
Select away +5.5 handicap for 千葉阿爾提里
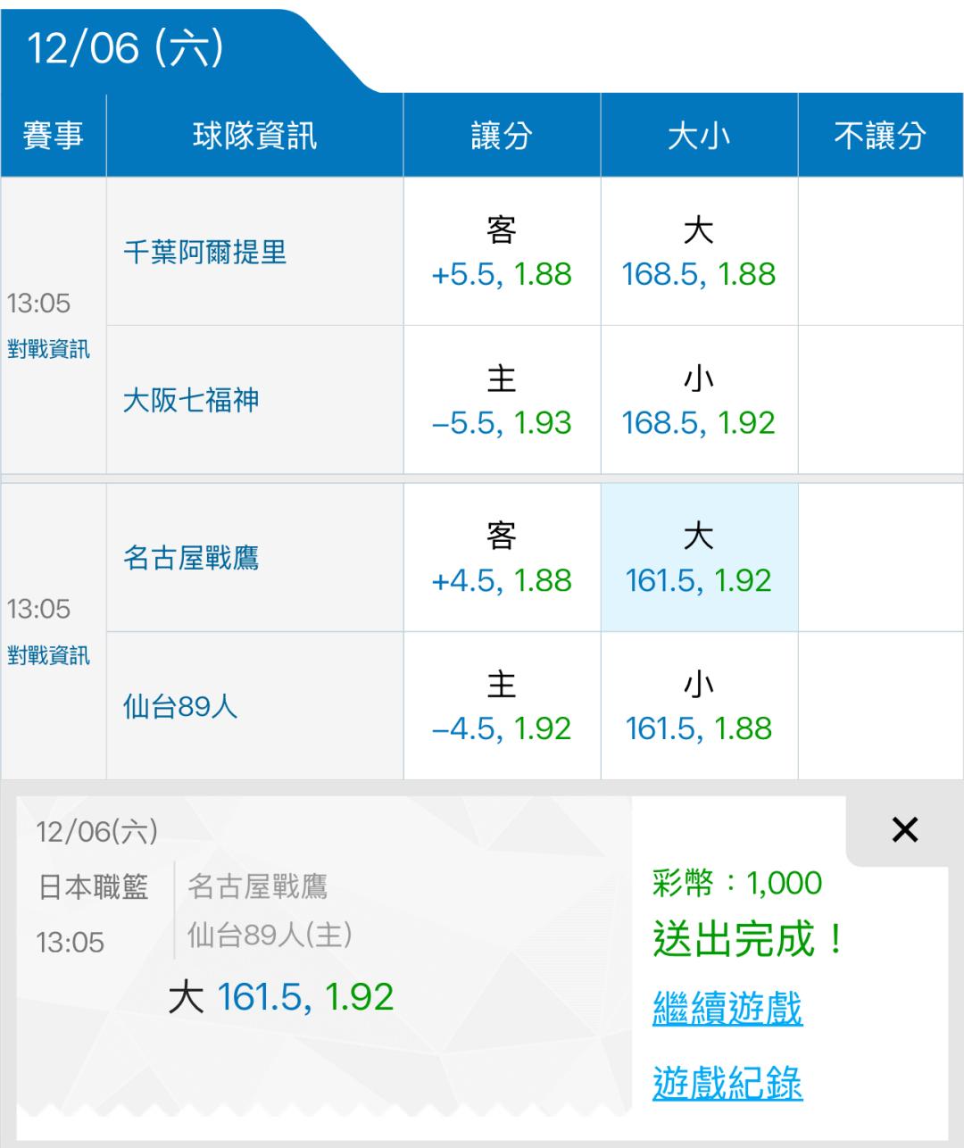[502, 253]
